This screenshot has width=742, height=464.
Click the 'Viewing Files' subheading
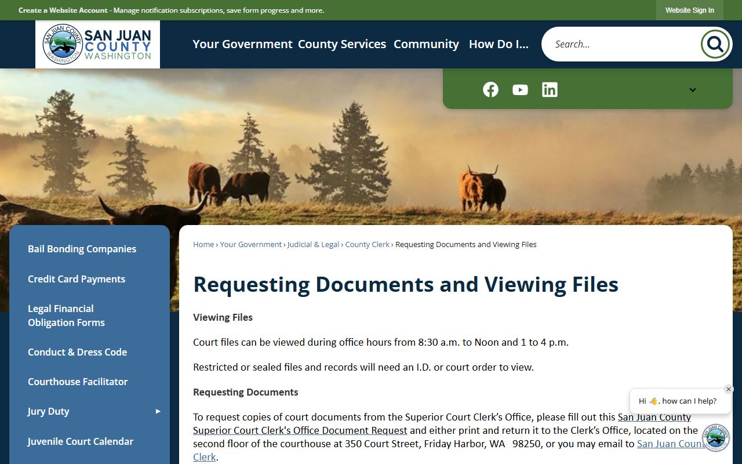(223, 317)
